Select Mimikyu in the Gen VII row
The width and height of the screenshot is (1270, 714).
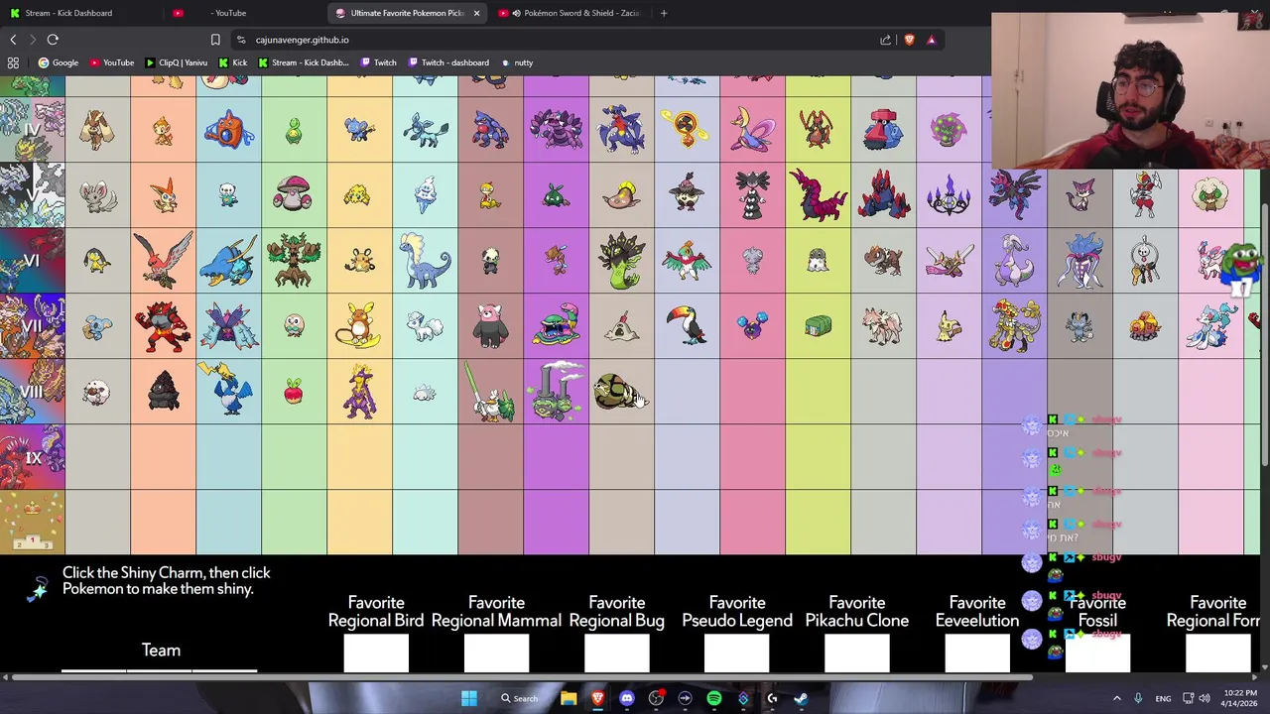coord(949,326)
